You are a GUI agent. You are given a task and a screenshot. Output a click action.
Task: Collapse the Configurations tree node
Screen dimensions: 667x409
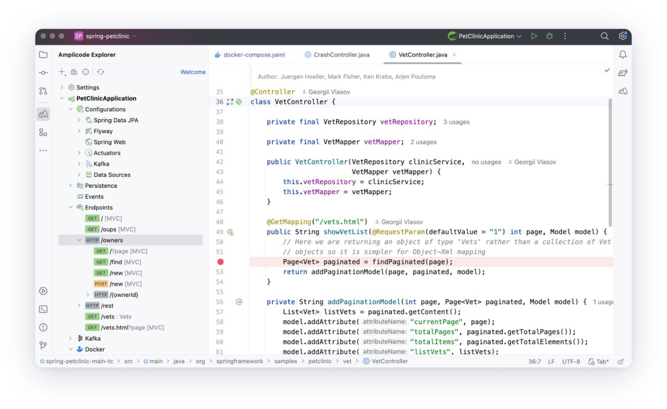click(x=70, y=109)
